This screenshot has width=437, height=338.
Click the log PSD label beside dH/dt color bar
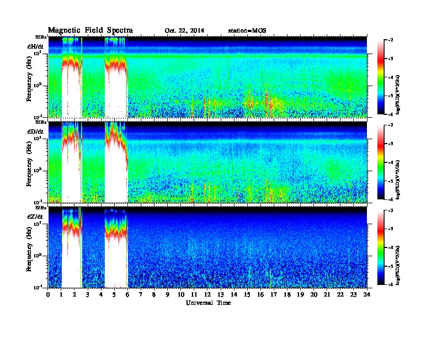tap(398, 94)
